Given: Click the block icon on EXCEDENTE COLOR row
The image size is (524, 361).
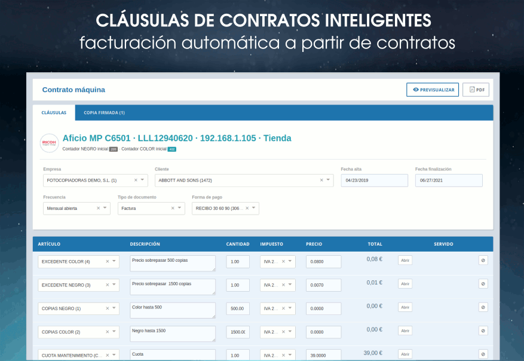Looking at the screenshot, I should tap(483, 261).
